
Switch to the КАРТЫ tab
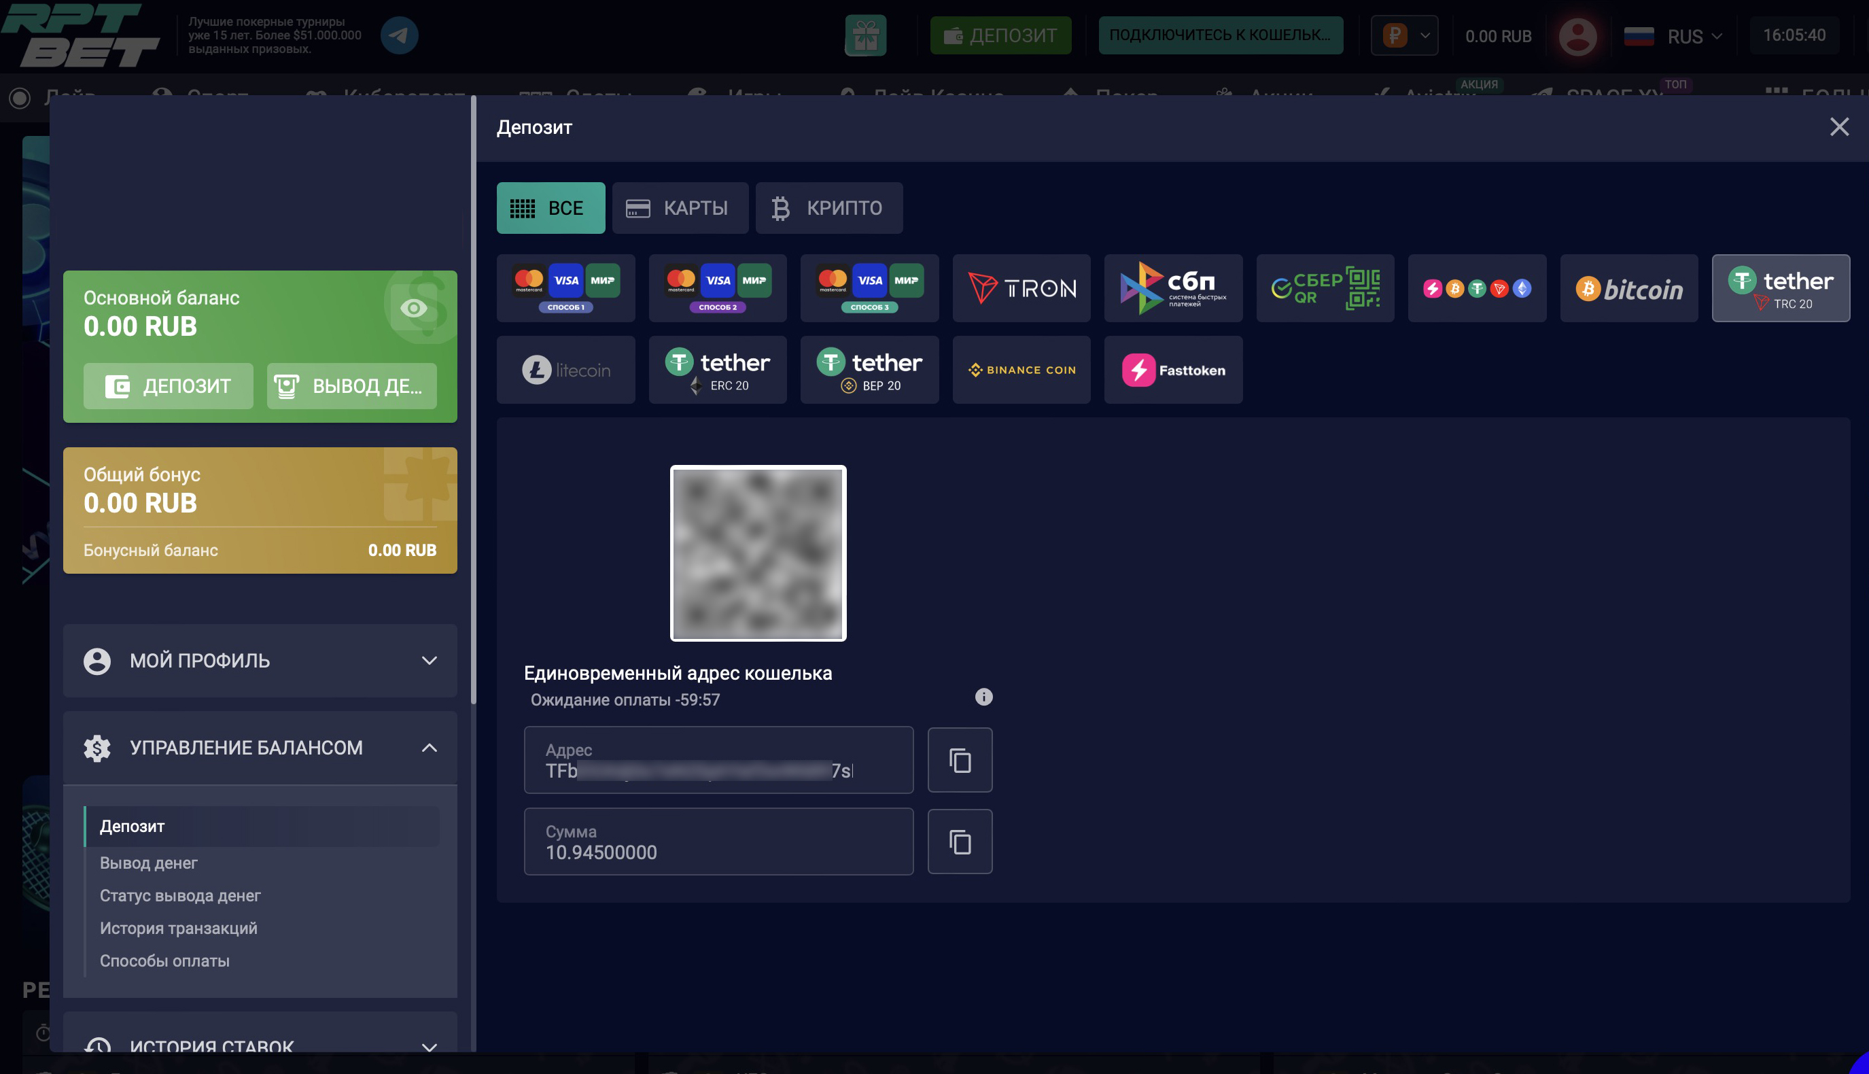click(x=679, y=208)
